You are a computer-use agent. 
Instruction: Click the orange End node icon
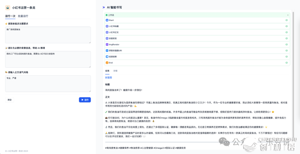click(107, 63)
